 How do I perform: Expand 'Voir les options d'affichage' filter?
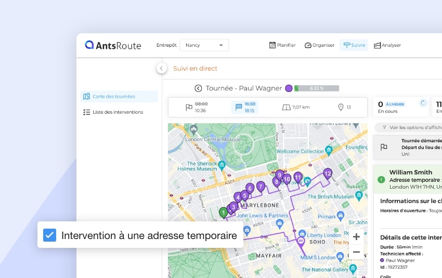[x=408, y=127]
